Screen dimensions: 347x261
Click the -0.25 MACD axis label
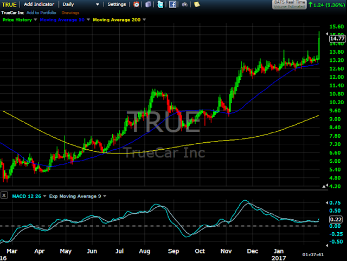[x=336, y=234]
